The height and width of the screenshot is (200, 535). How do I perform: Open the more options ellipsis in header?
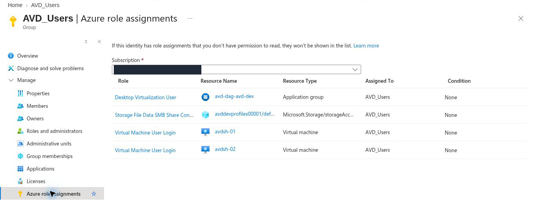[x=190, y=18]
